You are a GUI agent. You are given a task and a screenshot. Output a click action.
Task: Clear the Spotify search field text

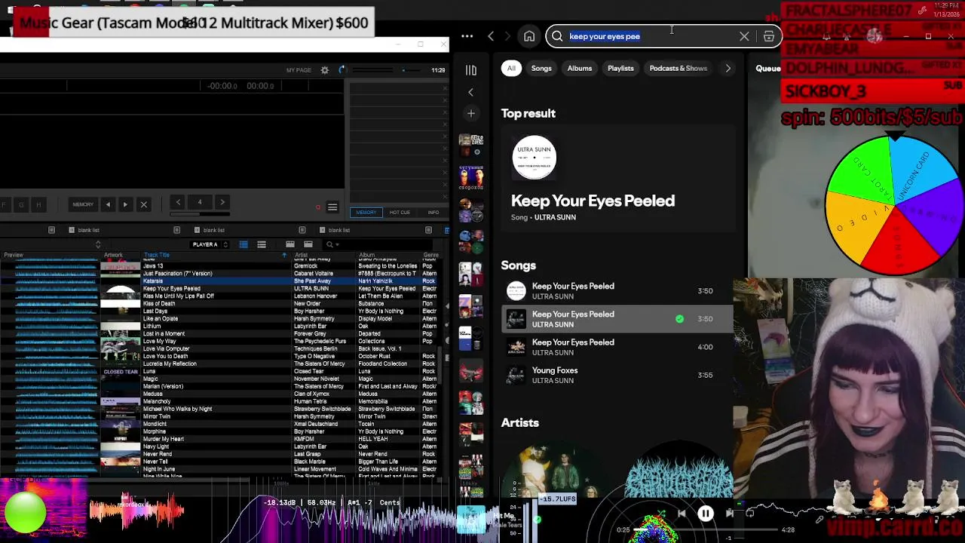[x=744, y=36]
